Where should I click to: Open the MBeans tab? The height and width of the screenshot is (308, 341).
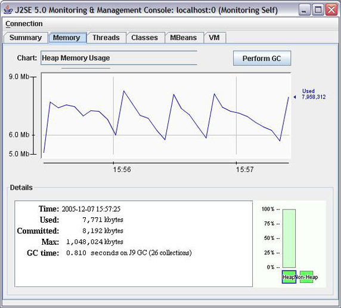184,38
